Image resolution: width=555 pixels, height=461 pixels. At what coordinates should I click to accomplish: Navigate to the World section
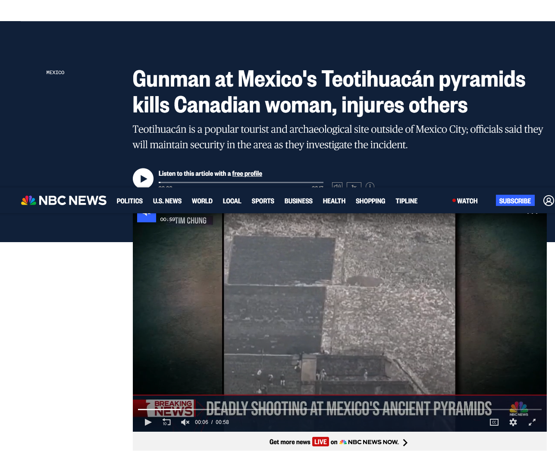(202, 201)
